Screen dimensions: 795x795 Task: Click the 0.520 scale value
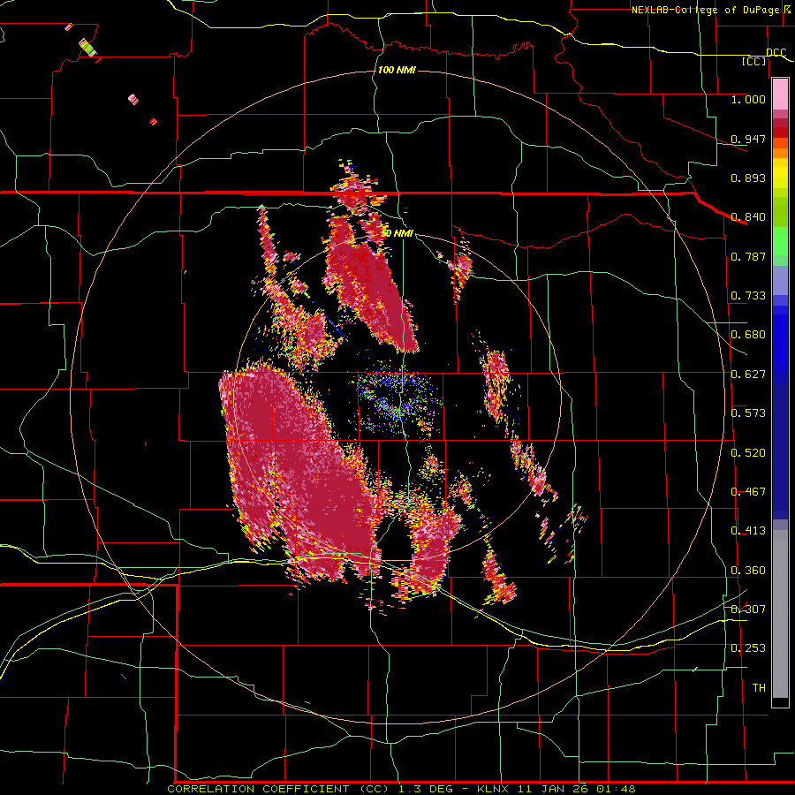pos(748,453)
